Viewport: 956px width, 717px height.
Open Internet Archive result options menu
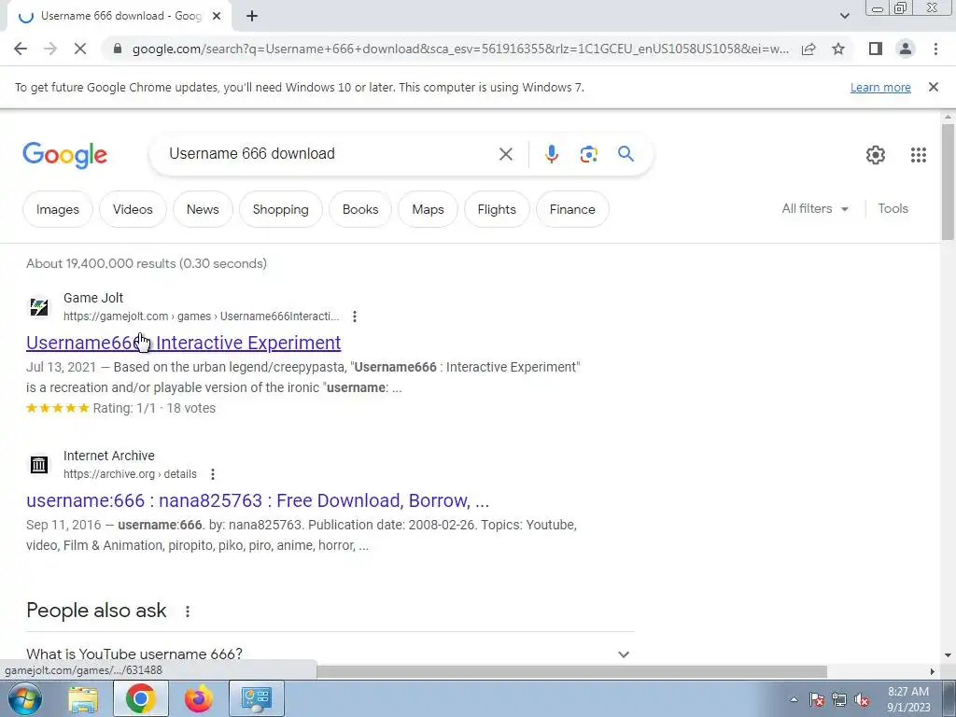[x=212, y=474]
